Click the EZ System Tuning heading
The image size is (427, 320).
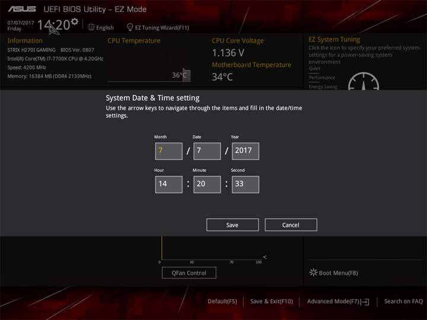coord(334,40)
